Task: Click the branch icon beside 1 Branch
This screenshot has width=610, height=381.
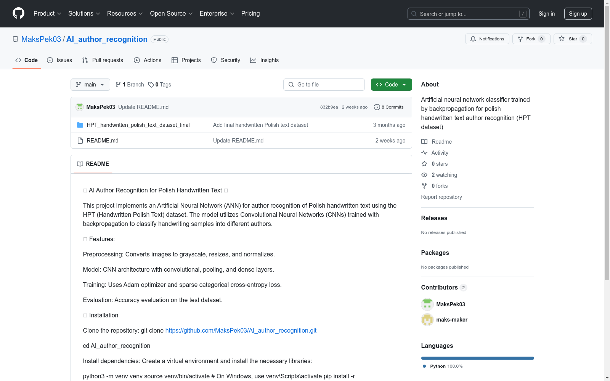Action: (118, 85)
